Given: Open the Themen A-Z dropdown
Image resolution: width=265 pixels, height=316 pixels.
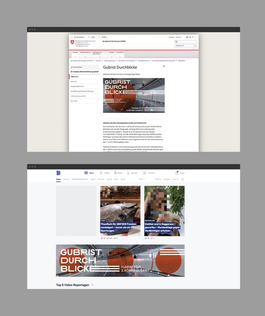Looking at the screenshot, I should click(185, 46).
